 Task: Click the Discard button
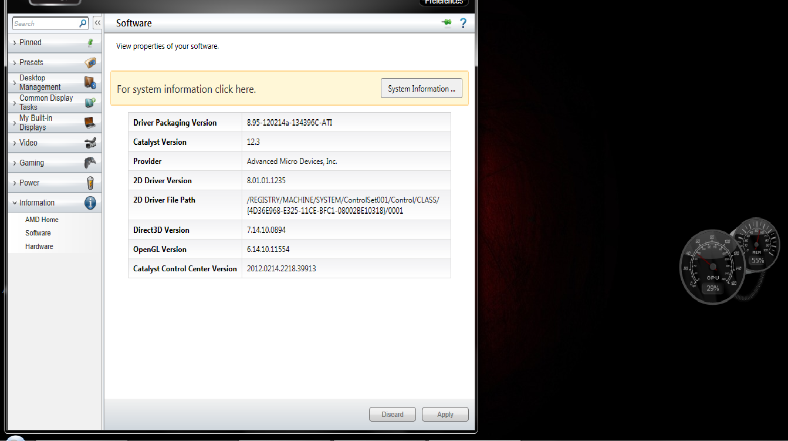coord(392,415)
